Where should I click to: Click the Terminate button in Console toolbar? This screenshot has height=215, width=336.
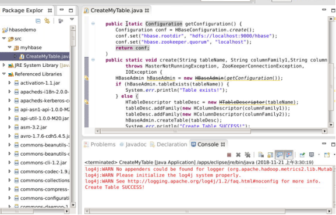point(229,155)
